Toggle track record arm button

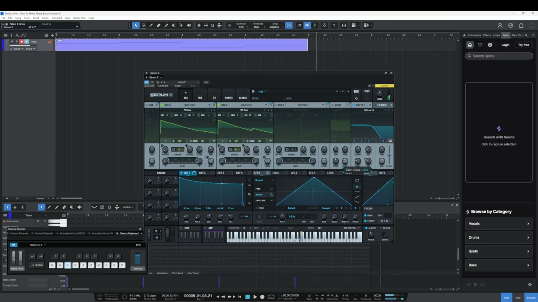(x=21, y=42)
